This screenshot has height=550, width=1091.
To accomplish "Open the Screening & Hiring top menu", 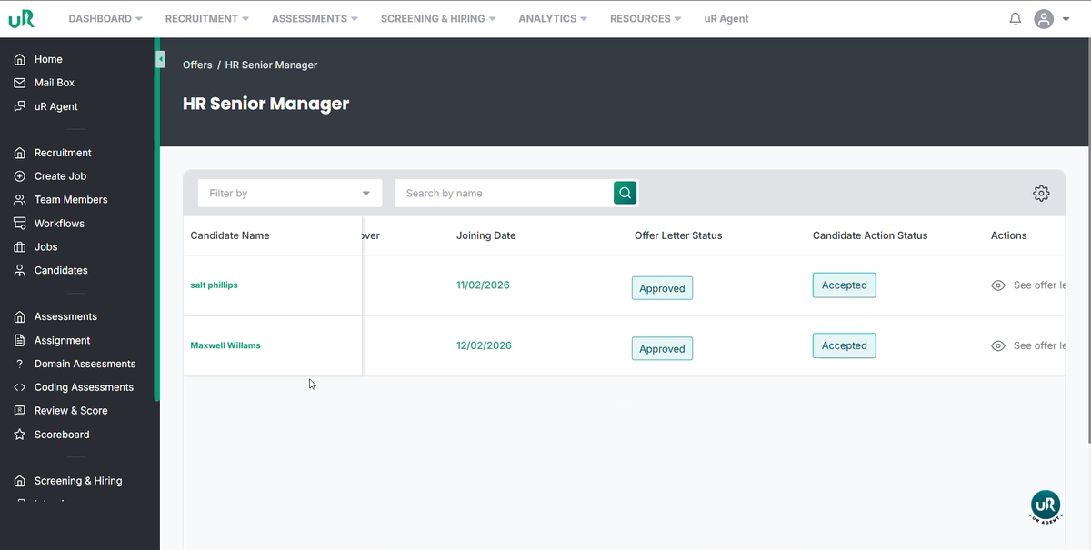I will click(x=438, y=18).
